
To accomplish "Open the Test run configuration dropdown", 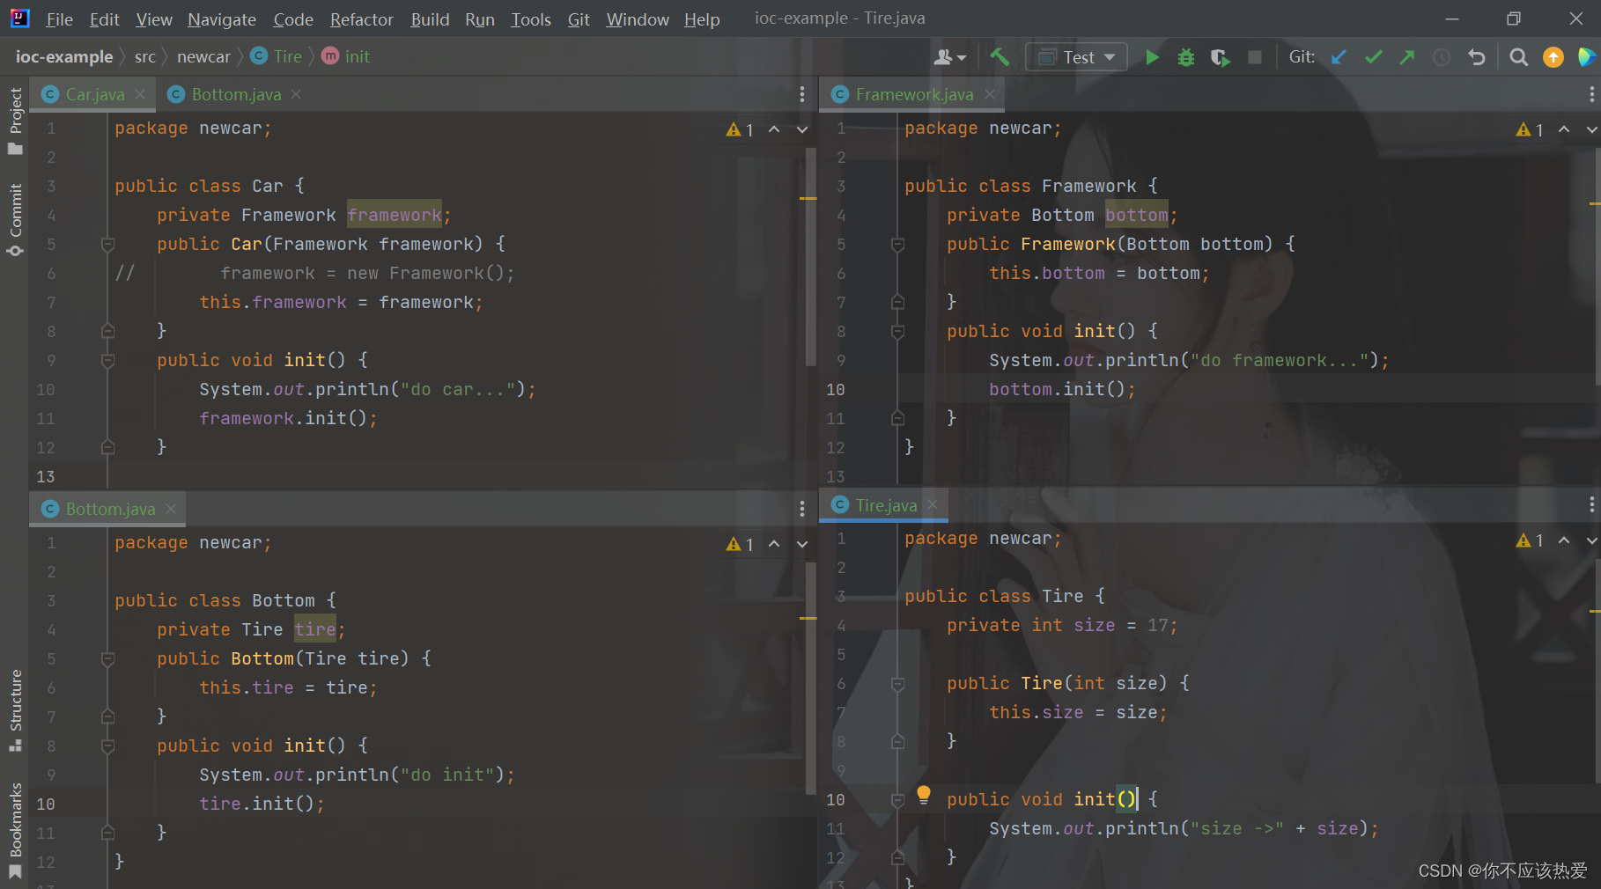I will click(x=1077, y=57).
